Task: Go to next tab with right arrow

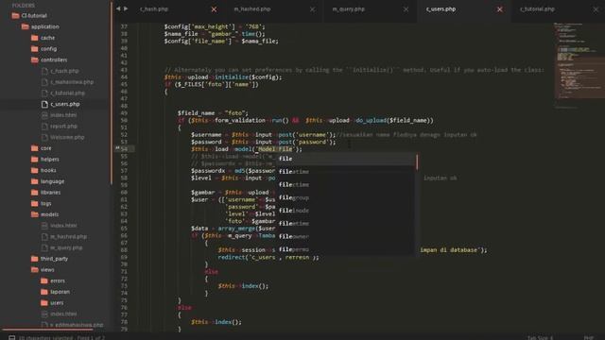Action: tap(126, 8)
